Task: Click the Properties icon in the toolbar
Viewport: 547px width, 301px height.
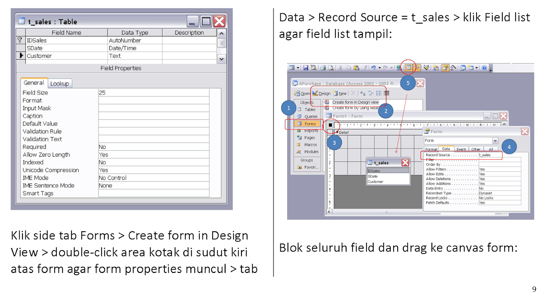Action: (445, 68)
